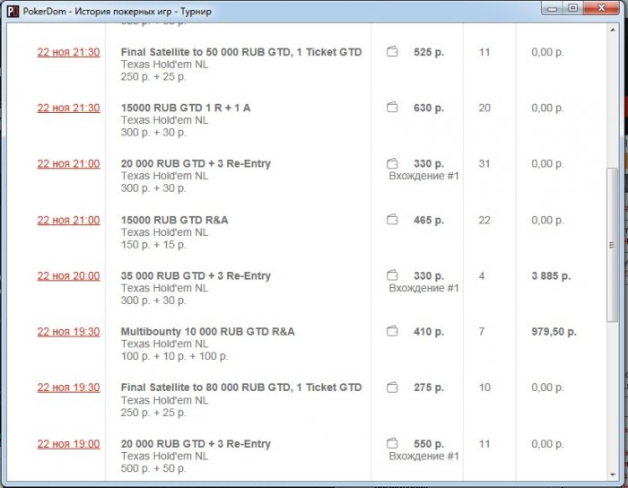Maximize the PokerDom history window
The width and height of the screenshot is (628, 488).
(573, 8)
